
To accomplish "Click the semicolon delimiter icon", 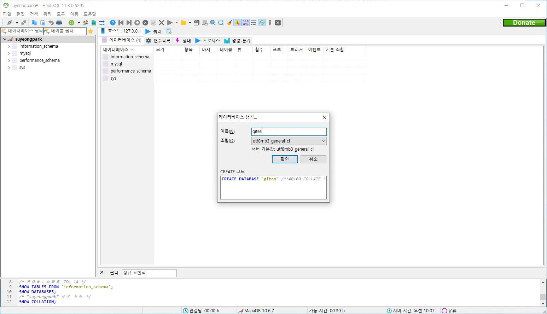I will click(270, 23).
